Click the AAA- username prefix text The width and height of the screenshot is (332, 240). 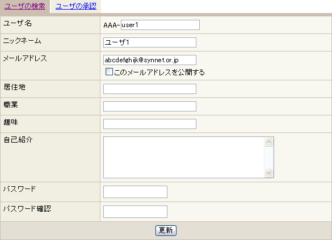(x=112, y=25)
